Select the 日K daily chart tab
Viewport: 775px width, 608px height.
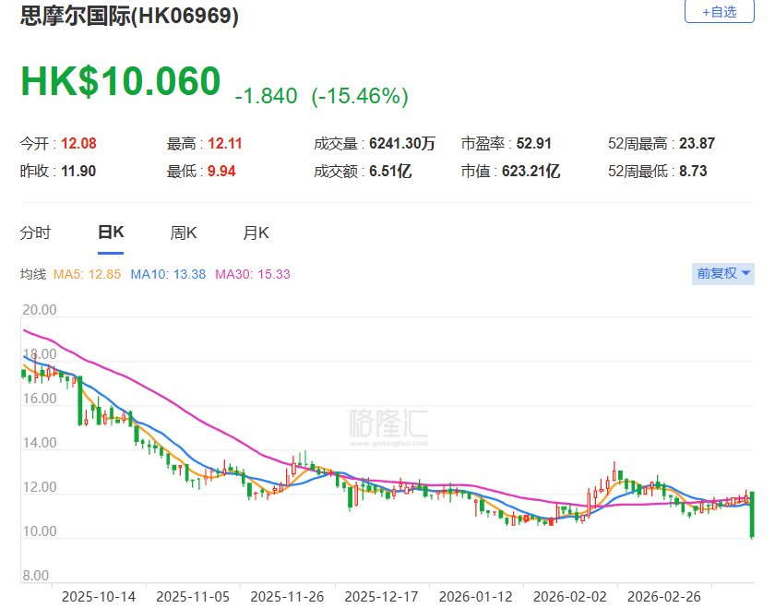pos(111,232)
